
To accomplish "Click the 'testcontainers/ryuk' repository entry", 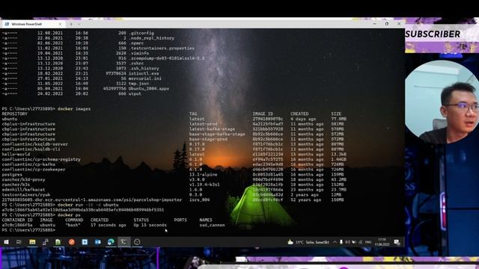I will (26, 194).
